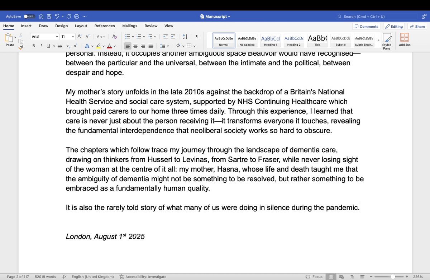430x280 pixels.
Task: Expand the font color dropdown arrow
Action: pyautogui.click(x=114, y=46)
